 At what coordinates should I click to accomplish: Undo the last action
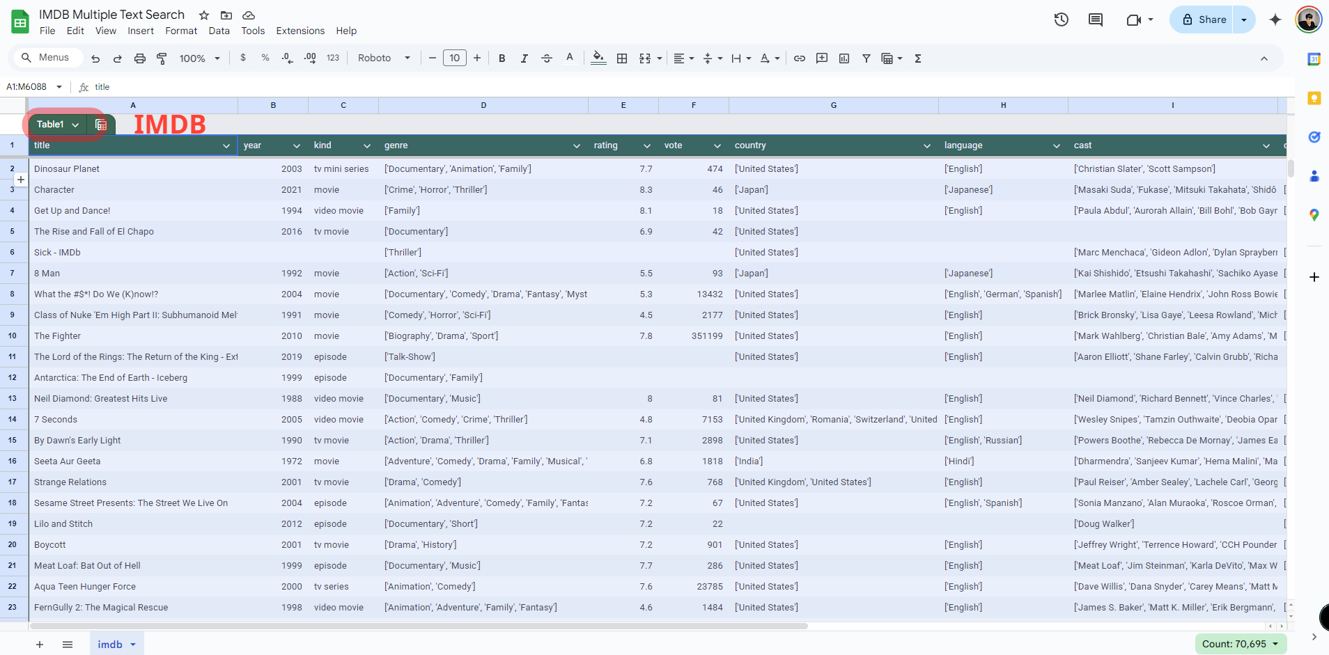pos(95,58)
